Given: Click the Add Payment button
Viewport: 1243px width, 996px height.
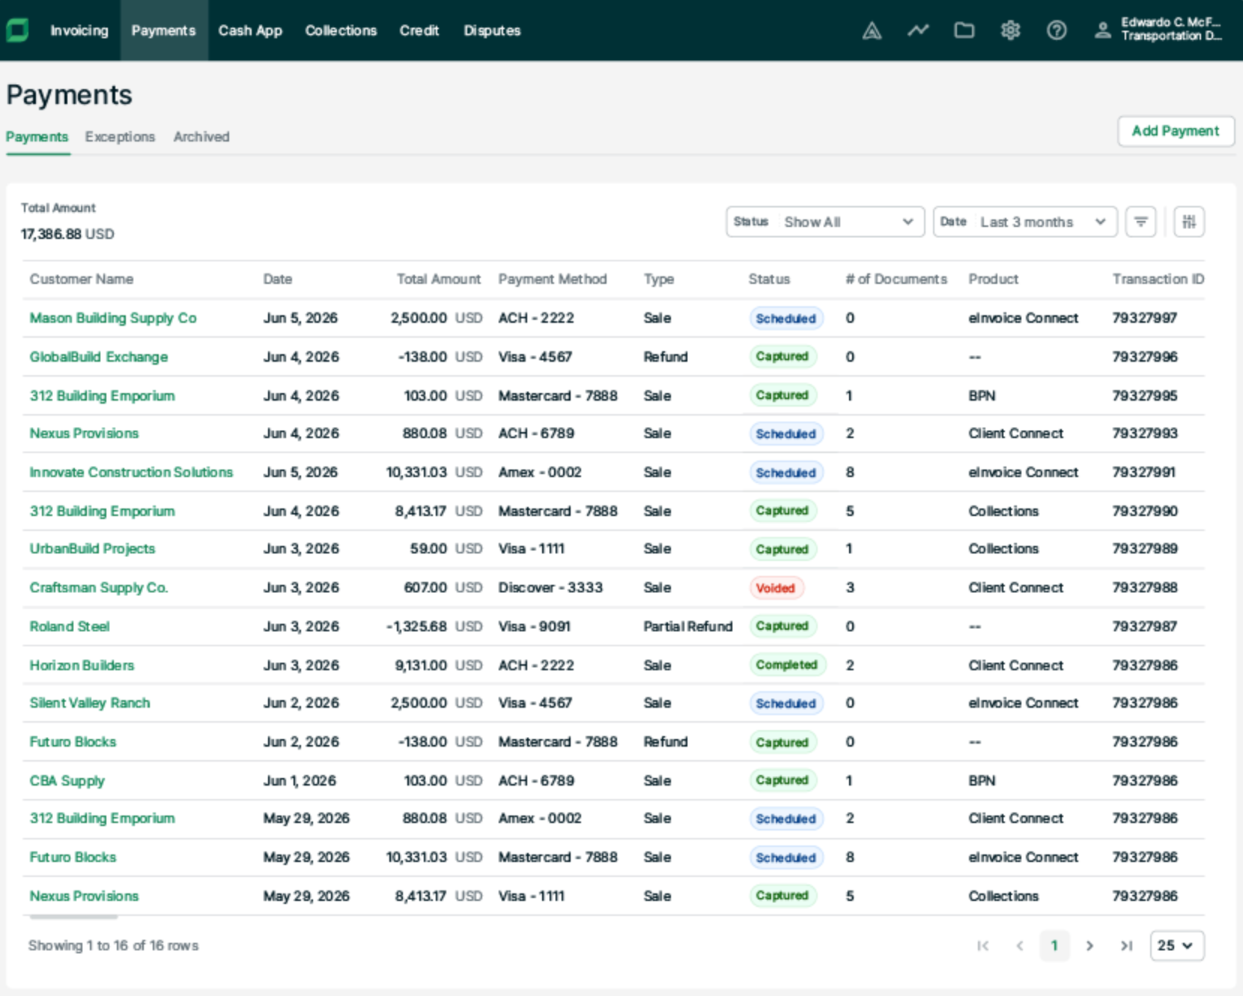Looking at the screenshot, I should (x=1176, y=131).
